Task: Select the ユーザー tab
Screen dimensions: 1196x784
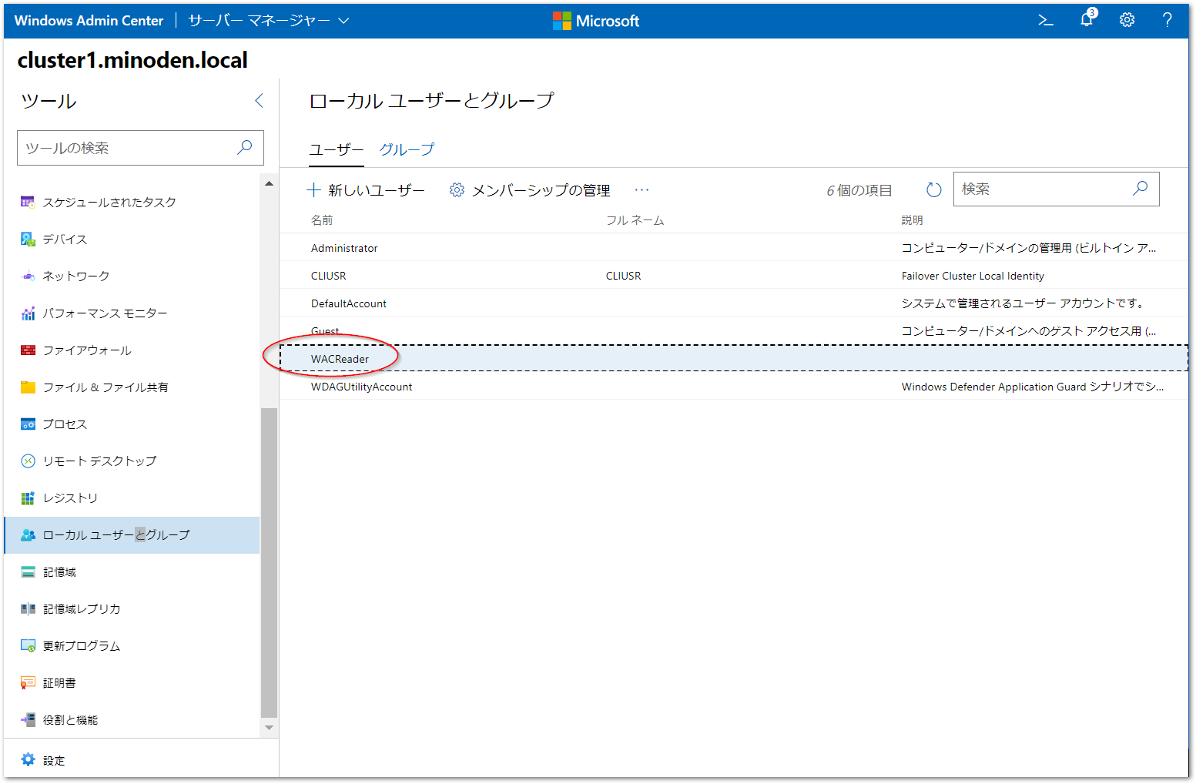Action: 337,149
